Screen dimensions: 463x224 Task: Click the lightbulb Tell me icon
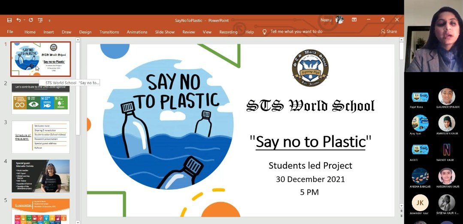(x=265, y=32)
